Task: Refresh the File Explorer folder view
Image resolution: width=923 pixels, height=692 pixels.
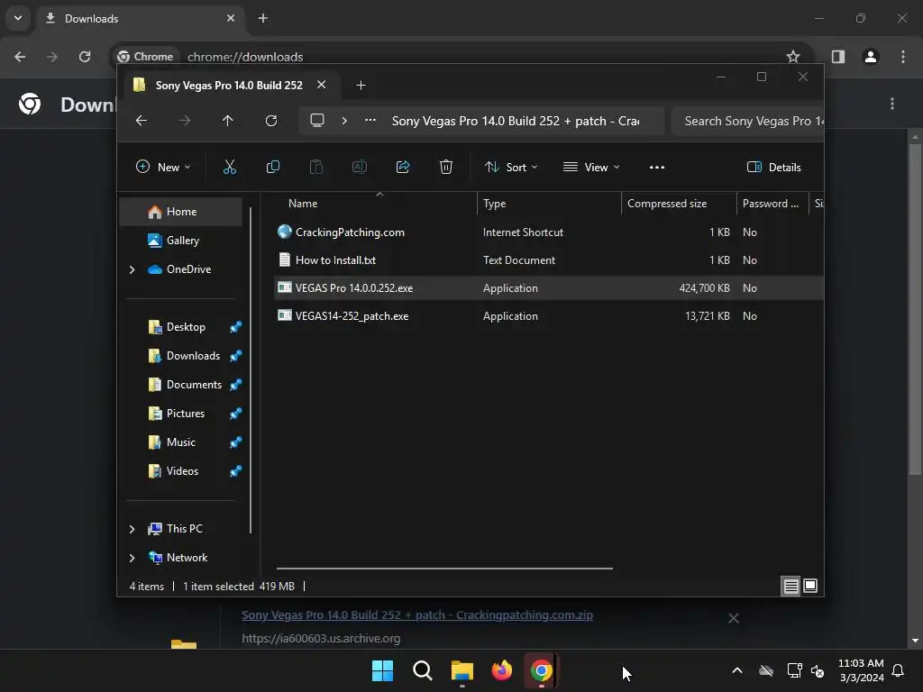Action: [x=270, y=121]
